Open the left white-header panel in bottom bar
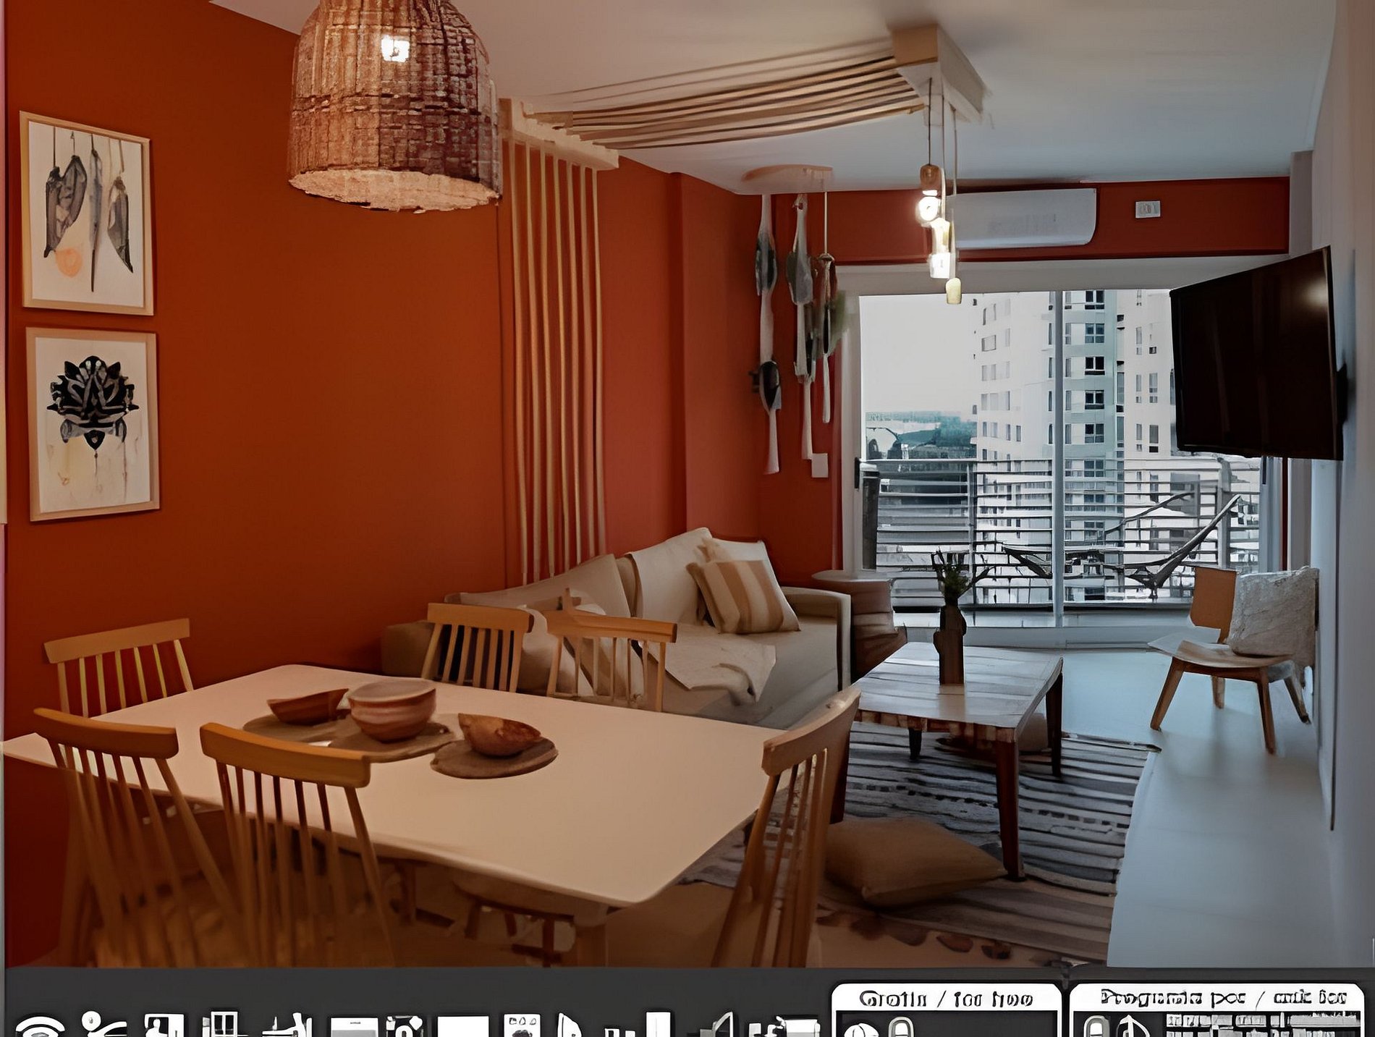1375x1037 pixels. click(x=945, y=999)
